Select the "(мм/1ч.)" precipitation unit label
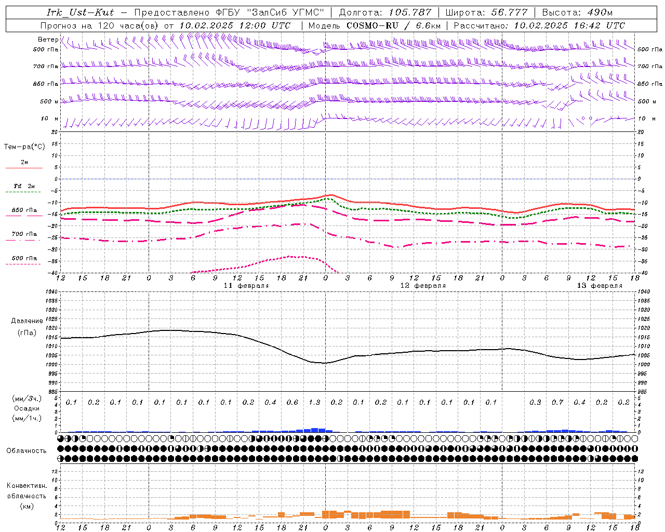The height and width of the screenshot is (532, 665). click(x=27, y=418)
